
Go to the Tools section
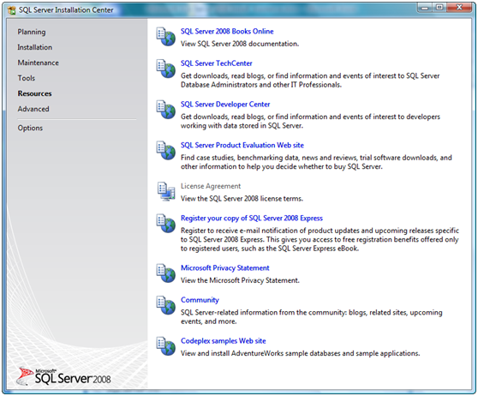click(x=27, y=78)
